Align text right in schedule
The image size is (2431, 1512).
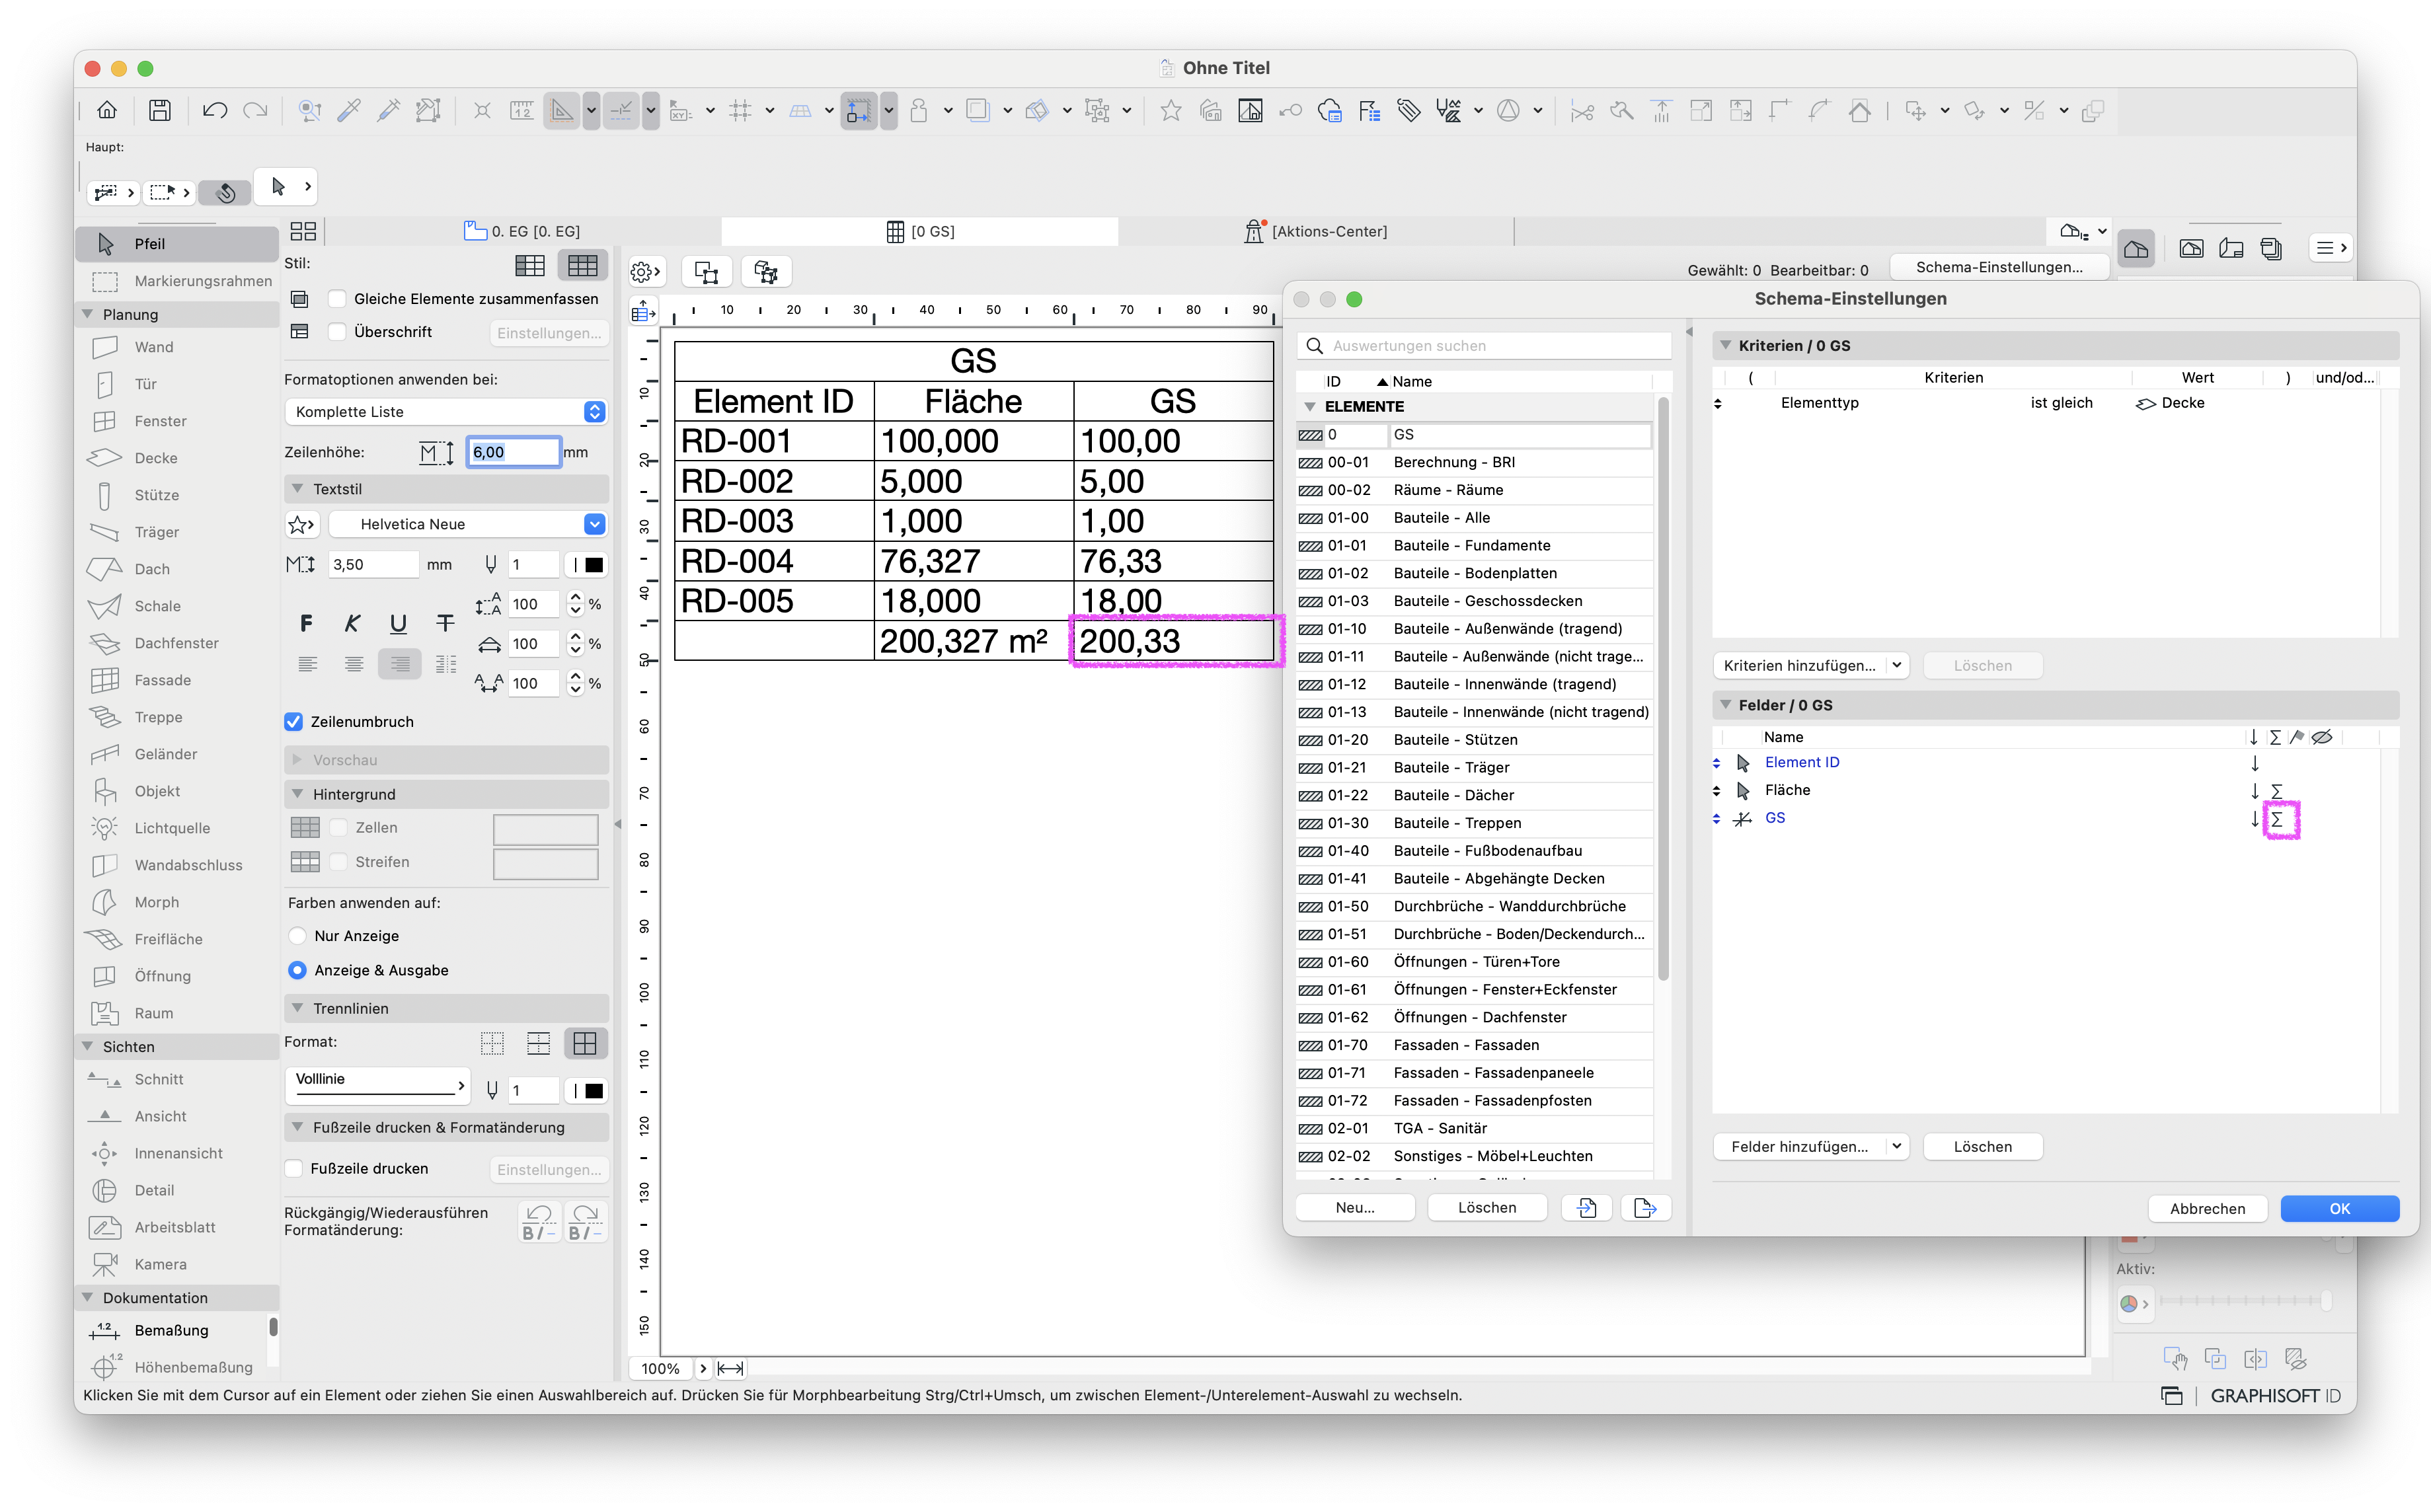[399, 664]
